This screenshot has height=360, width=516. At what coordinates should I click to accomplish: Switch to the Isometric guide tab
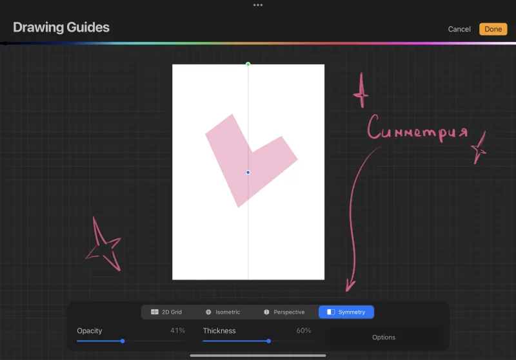(223, 312)
